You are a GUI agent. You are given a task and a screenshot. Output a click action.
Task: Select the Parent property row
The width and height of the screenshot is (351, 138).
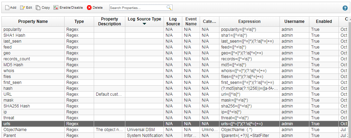tap(175, 135)
